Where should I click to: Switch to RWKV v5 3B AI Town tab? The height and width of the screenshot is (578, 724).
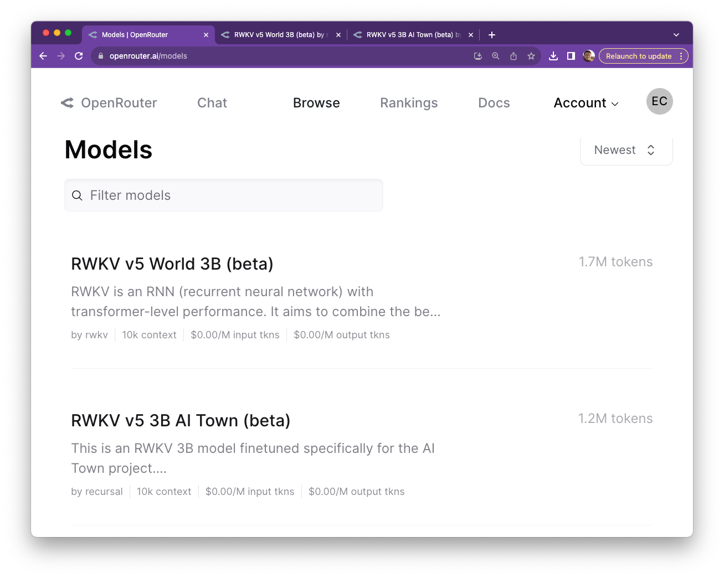pyautogui.click(x=413, y=35)
